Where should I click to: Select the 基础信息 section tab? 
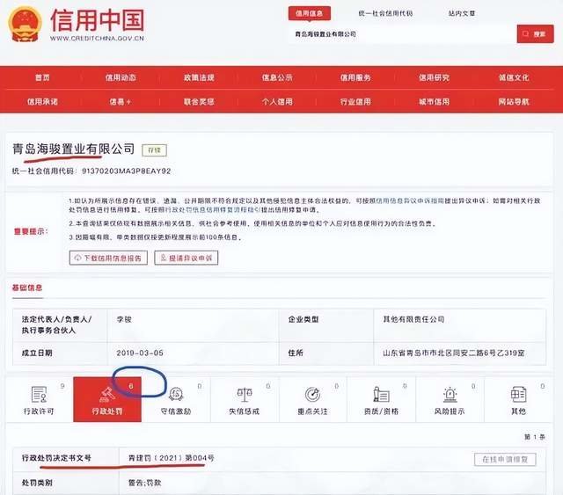(x=27, y=288)
